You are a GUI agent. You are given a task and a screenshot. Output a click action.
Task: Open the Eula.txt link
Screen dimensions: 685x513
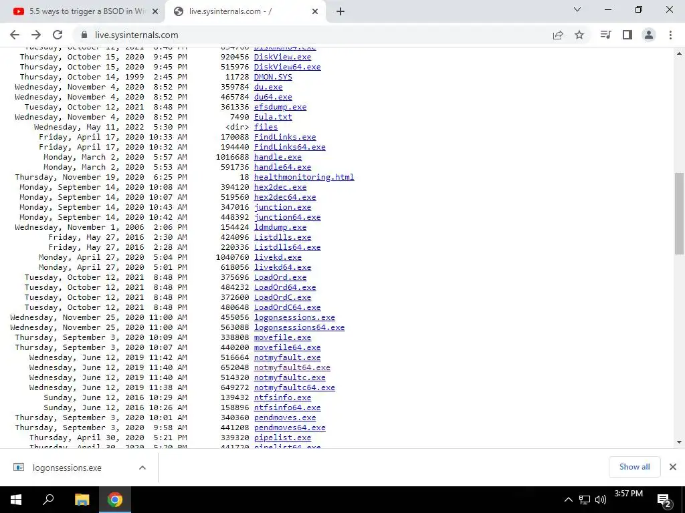[273, 117]
